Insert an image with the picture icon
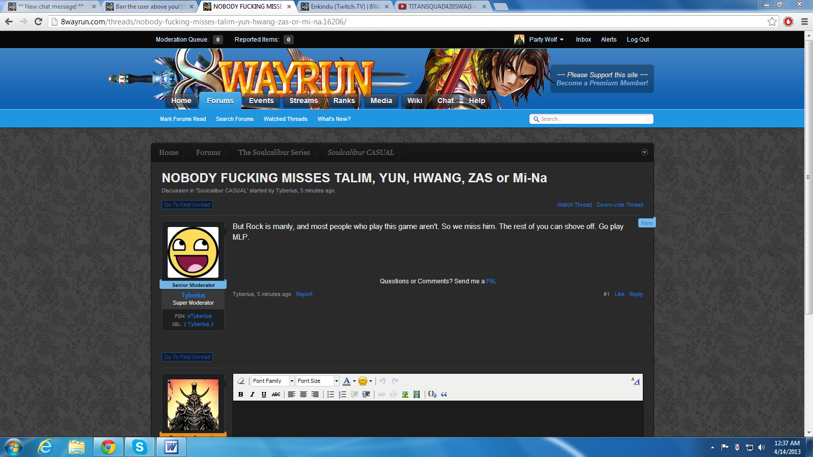Image resolution: width=813 pixels, height=457 pixels. 405,395
